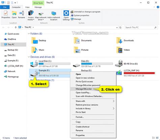
Task: Click Manage in System ribbon group
Action: pyautogui.click(x=76, y=19)
